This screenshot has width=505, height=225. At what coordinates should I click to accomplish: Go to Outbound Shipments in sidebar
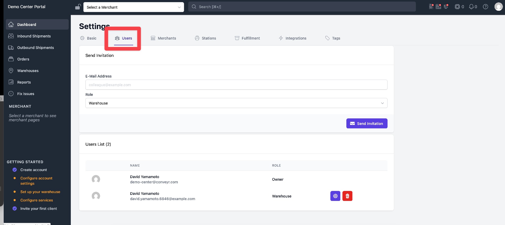[37, 47]
